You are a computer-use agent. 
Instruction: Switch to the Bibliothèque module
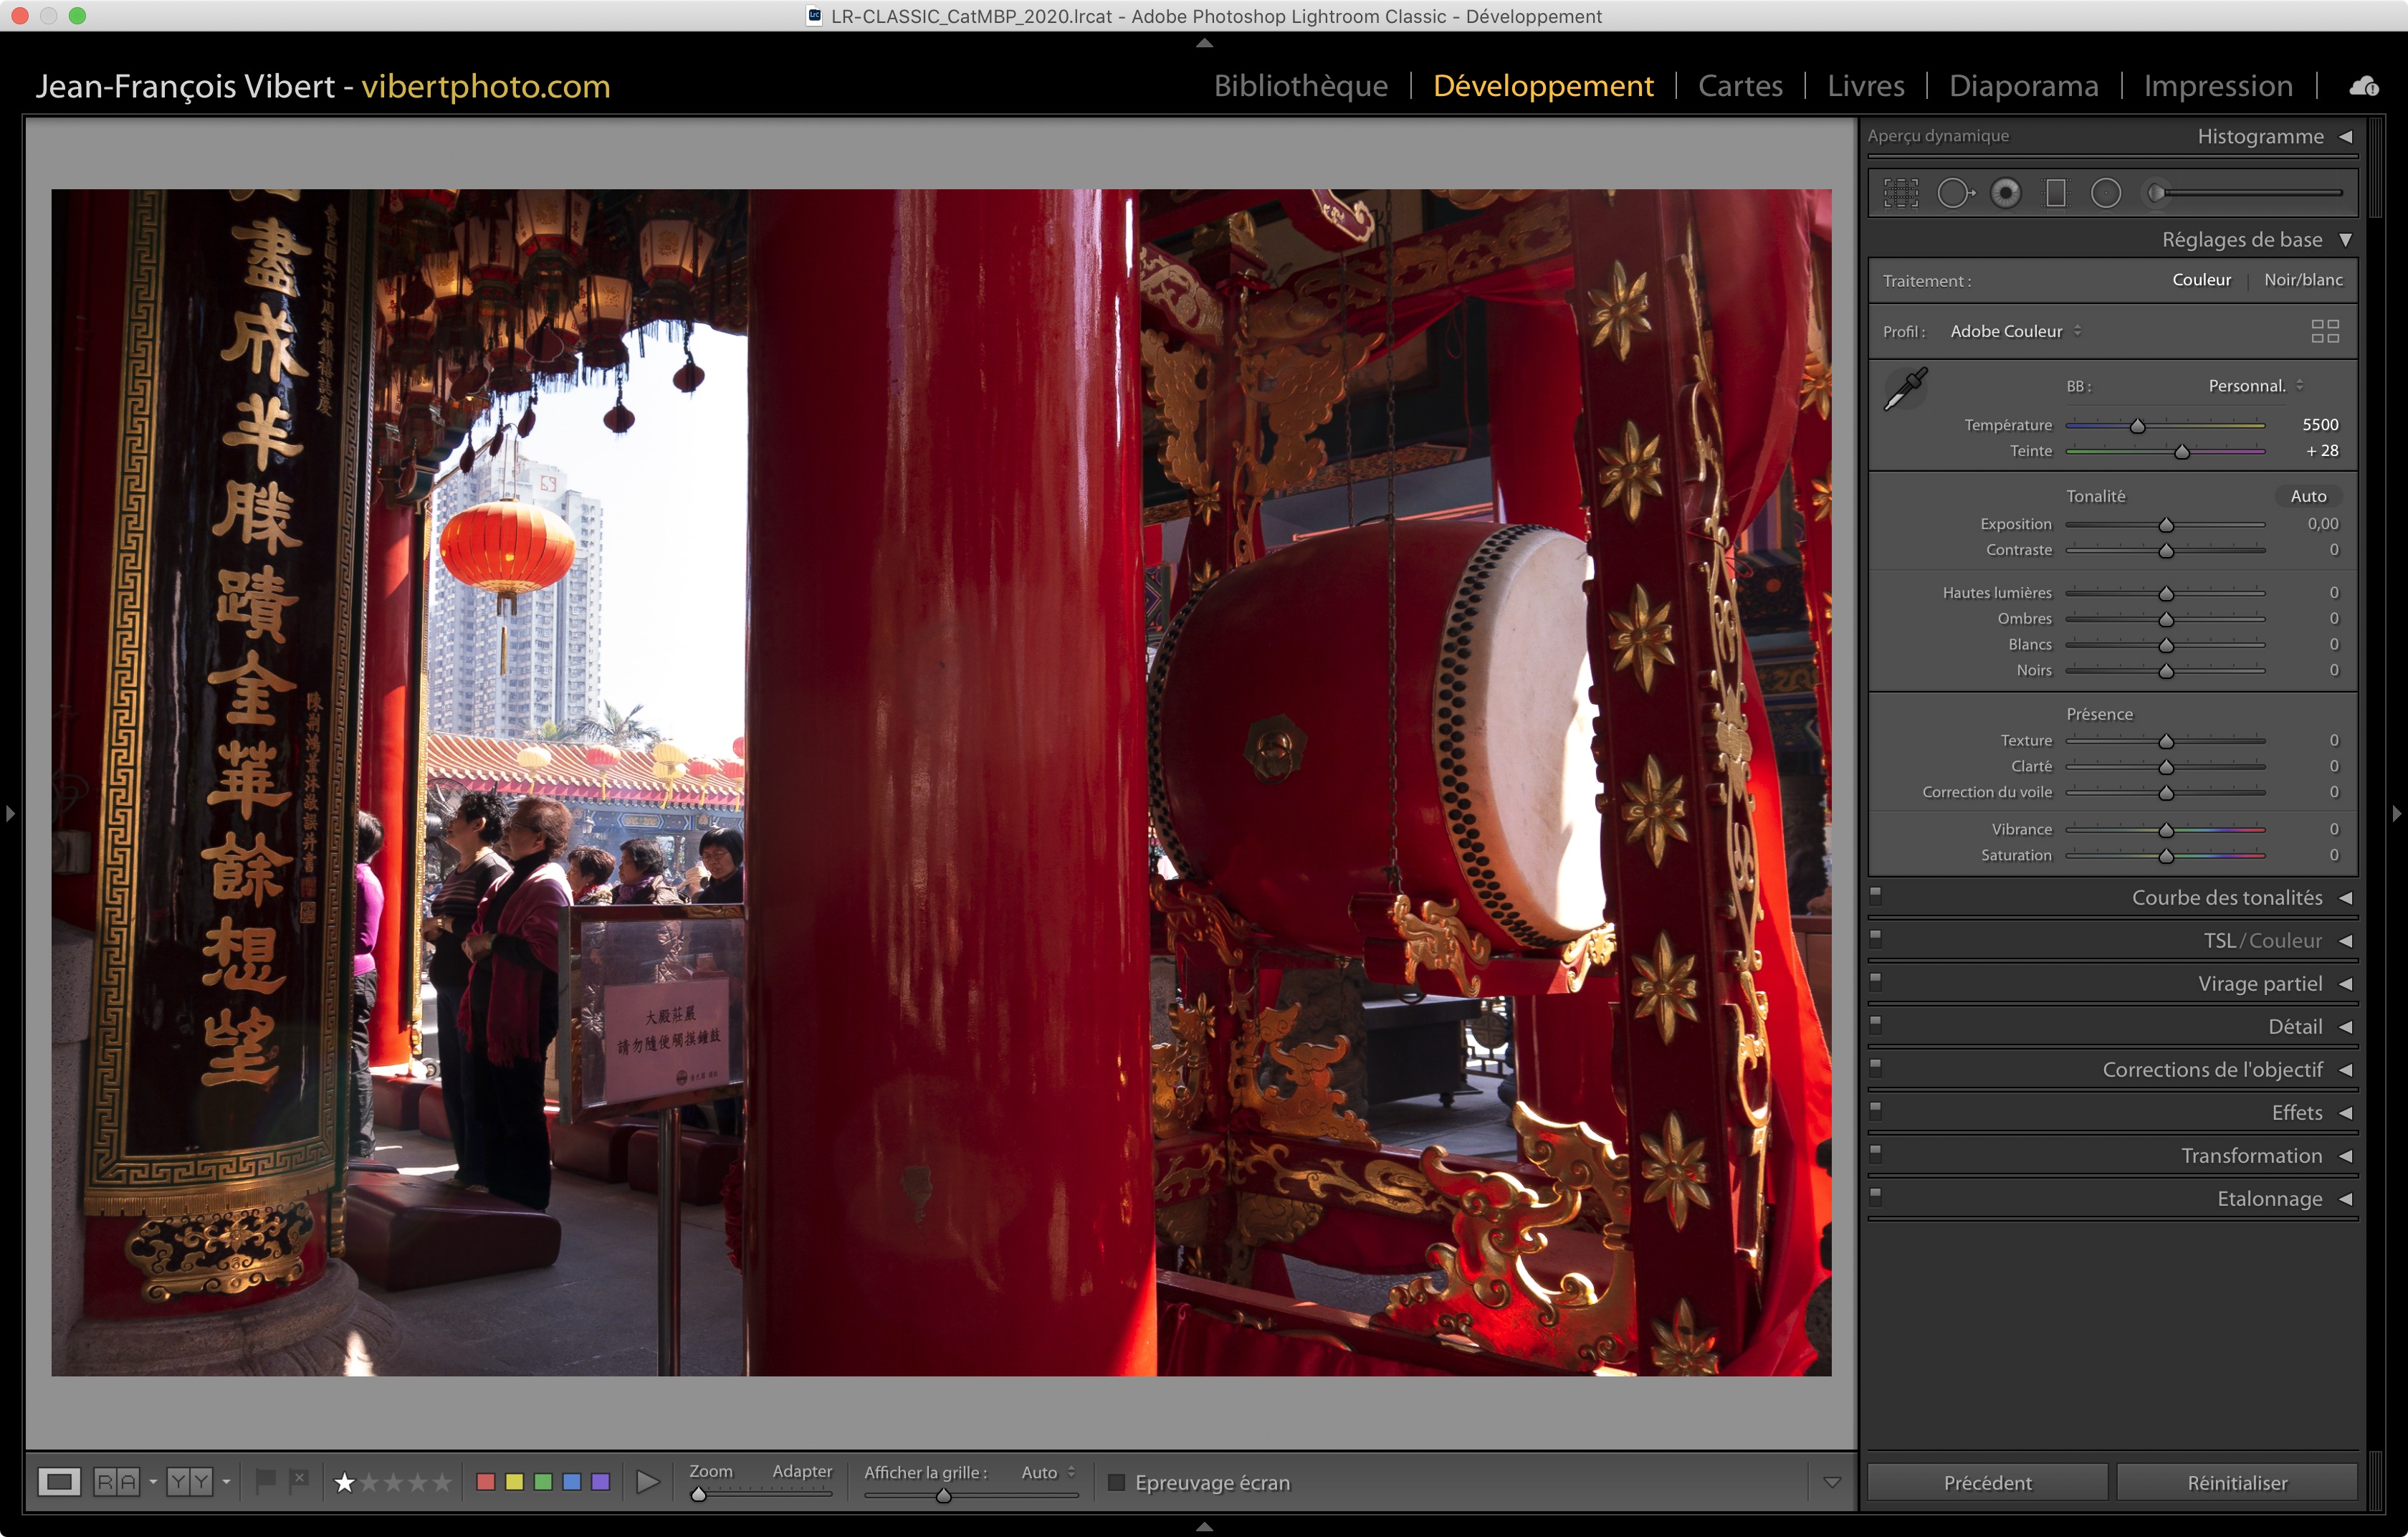[x=1300, y=86]
